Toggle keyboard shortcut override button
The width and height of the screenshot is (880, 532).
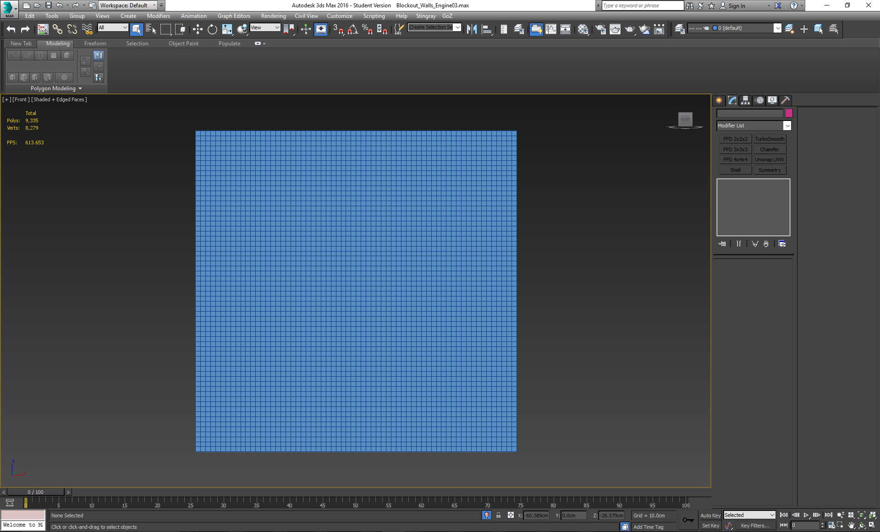(321, 29)
